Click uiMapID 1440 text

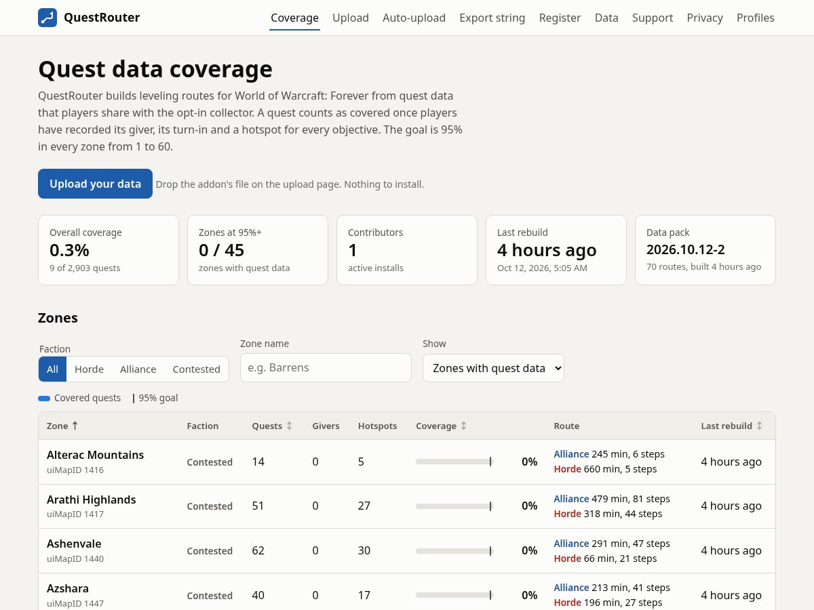click(x=75, y=559)
